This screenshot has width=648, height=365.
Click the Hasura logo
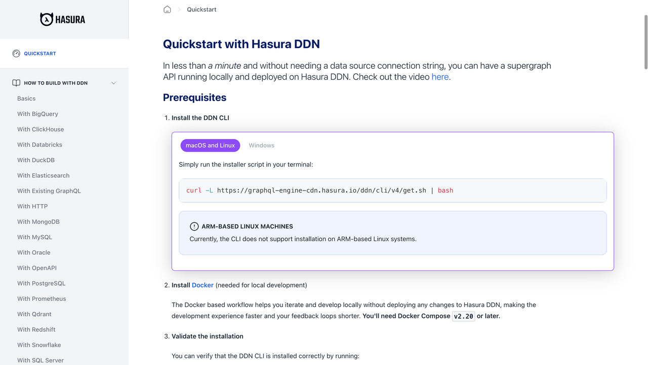point(63,19)
